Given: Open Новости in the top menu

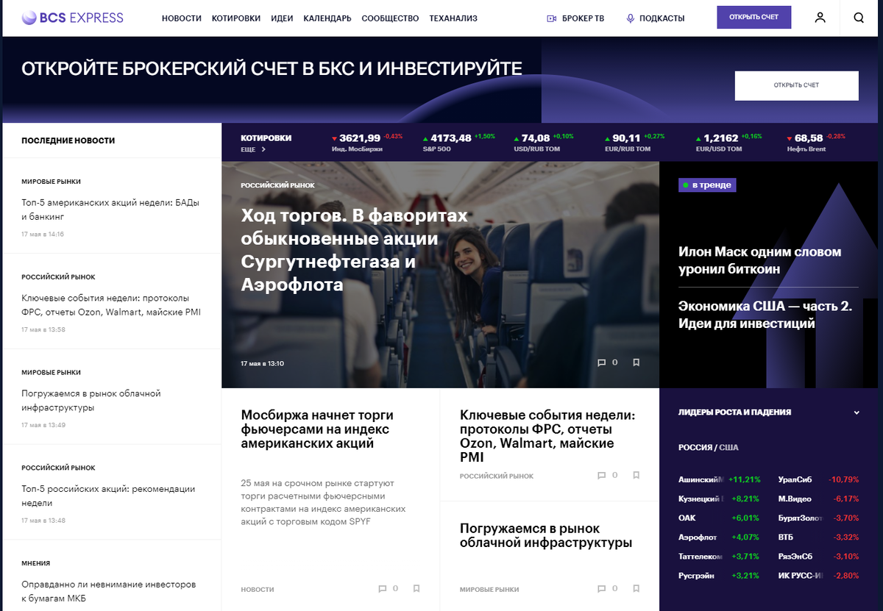Looking at the screenshot, I should [x=182, y=18].
